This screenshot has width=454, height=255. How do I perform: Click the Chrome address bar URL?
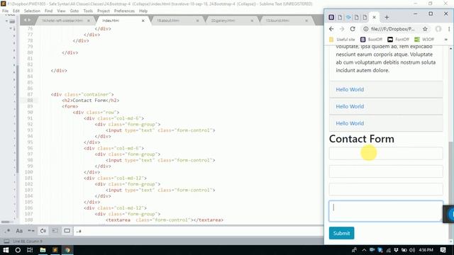(x=392, y=29)
